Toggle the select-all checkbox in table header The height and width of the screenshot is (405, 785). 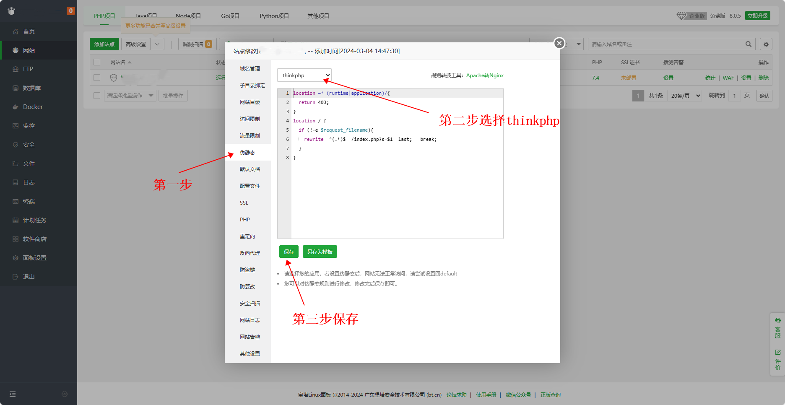pos(97,62)
